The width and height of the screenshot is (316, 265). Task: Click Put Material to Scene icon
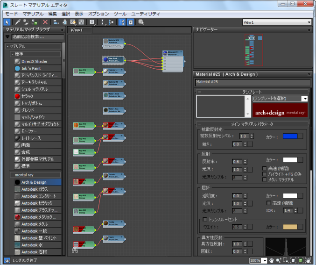(x=26, y=22)
